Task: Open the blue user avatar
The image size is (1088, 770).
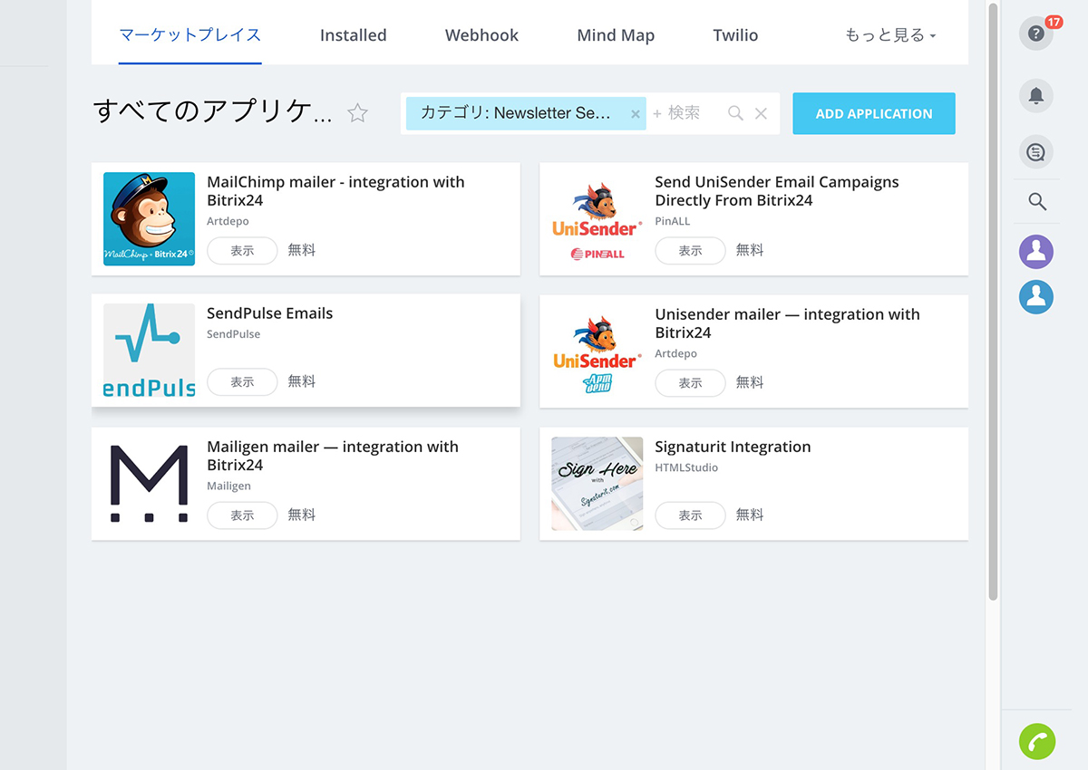Action: (1036, 296)
